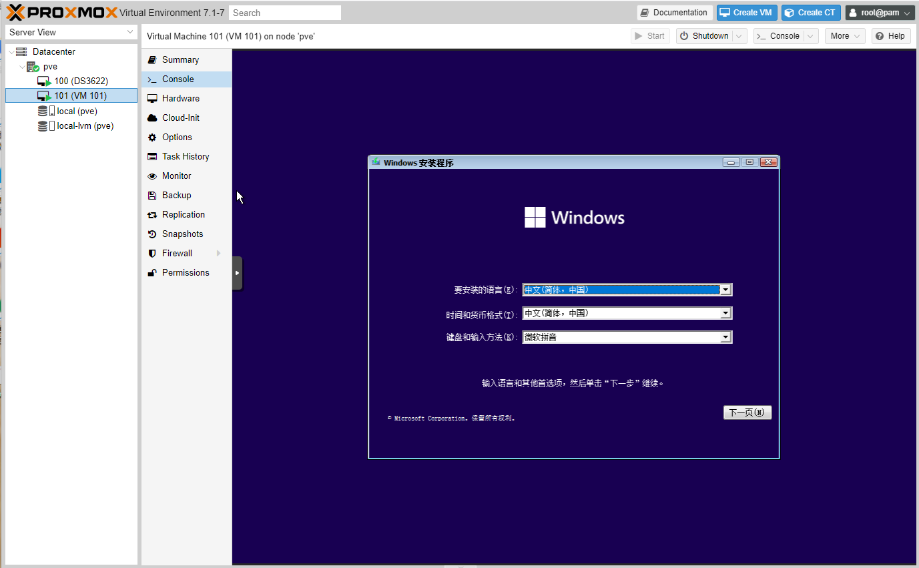Click the Task History list icon
This screenshot has height=568, width=919.
(x=152, y=156)
